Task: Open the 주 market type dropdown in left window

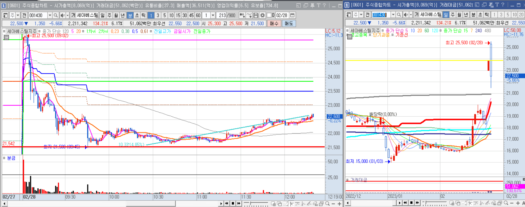Action: [x=18, y=15]
